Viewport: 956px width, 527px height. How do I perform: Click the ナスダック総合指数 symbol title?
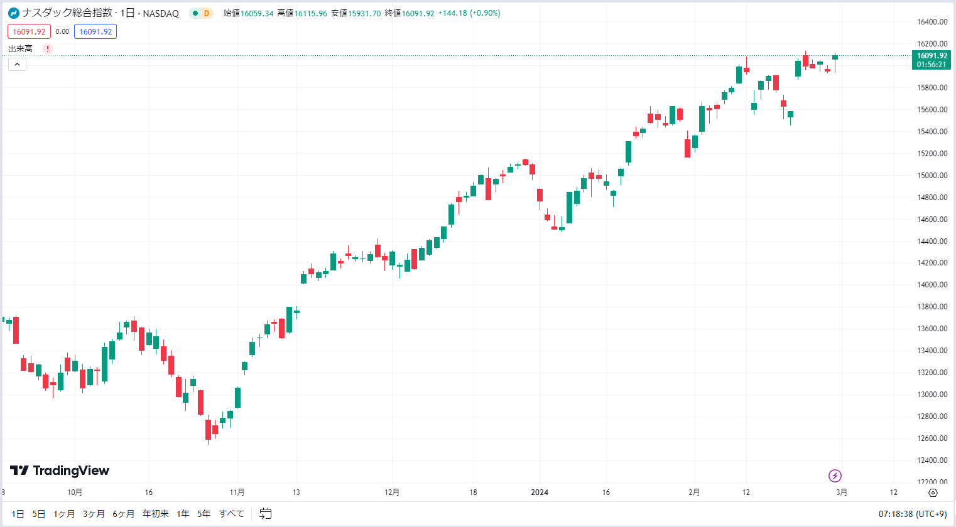coord(67,13)
